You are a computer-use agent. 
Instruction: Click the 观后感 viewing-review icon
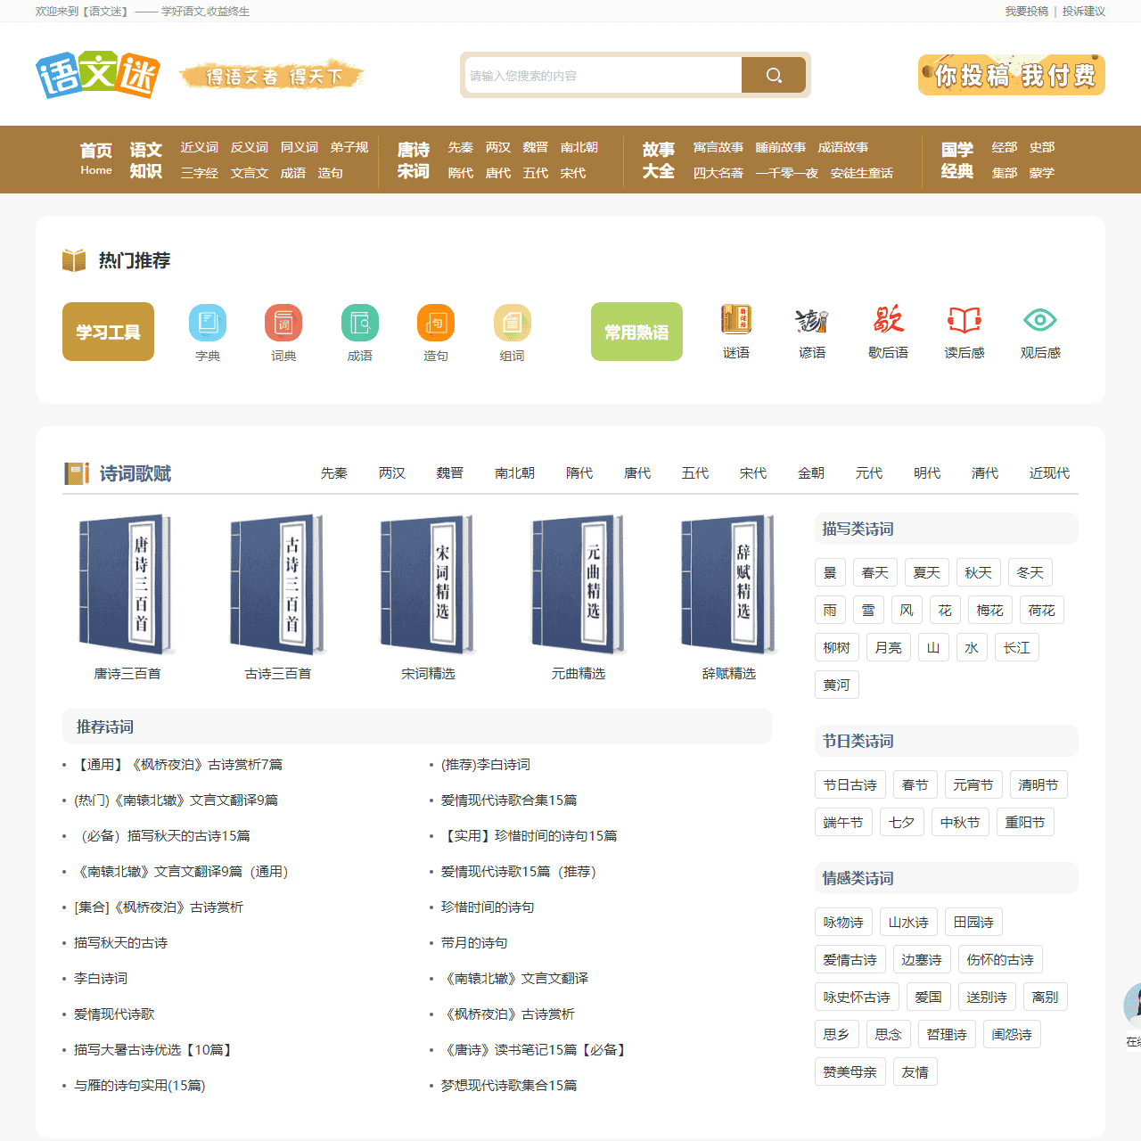point(1039,321)
